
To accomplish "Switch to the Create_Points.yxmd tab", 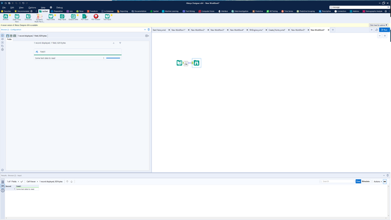I will pos(277,30).
